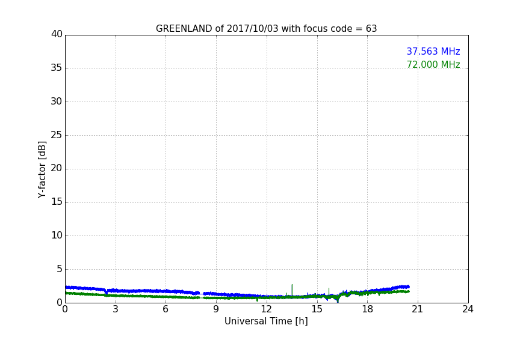The height and width of the screenshot is (346, 520).
Task: Click the tall green spike near 13.5 h
Action: pos(292,290)
